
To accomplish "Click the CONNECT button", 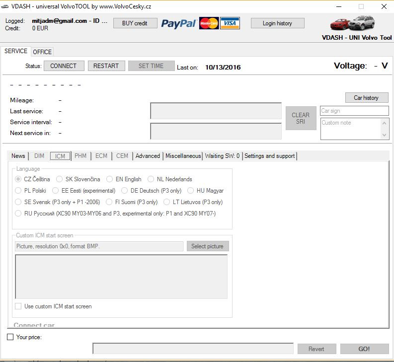I will pyautogui.click(x=64, y=66).
